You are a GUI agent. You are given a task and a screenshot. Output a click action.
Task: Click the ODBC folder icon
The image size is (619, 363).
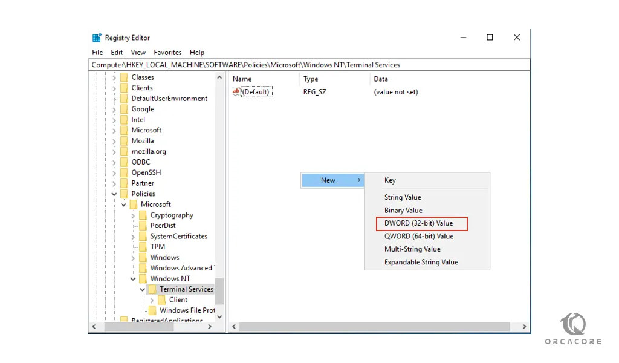tap(124, 162)
